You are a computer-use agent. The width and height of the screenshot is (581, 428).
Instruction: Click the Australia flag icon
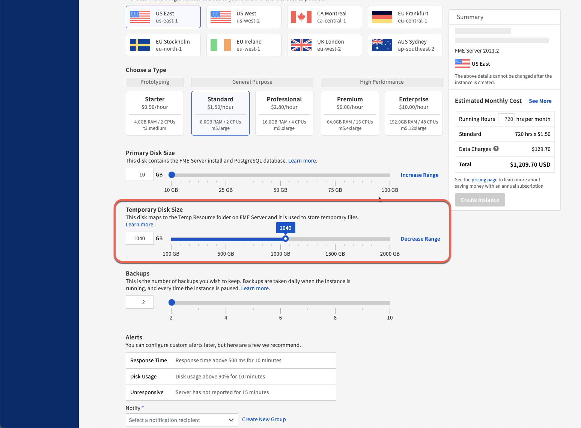click(382, 45)
